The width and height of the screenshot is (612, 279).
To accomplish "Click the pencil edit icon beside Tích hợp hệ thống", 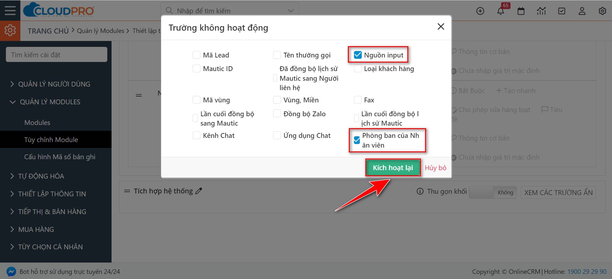I will click(x=199, y=191).
